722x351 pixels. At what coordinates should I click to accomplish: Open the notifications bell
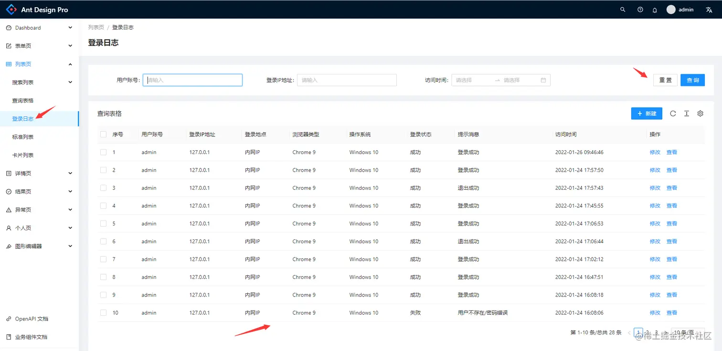(655, 10)
